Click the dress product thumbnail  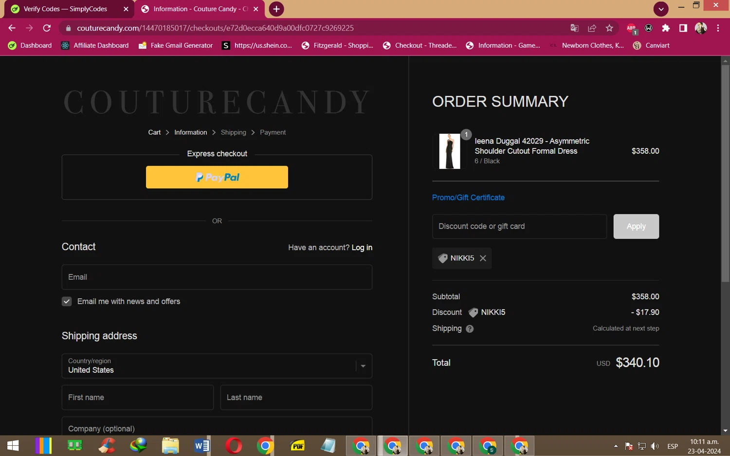pyautogui.click(x=450, y=151)
